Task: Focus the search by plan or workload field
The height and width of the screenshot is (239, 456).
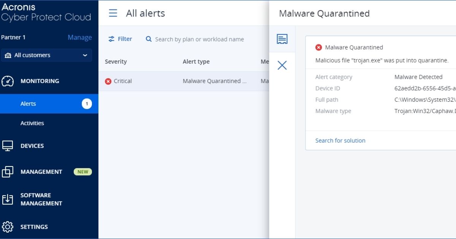Action: coord(199,39)
